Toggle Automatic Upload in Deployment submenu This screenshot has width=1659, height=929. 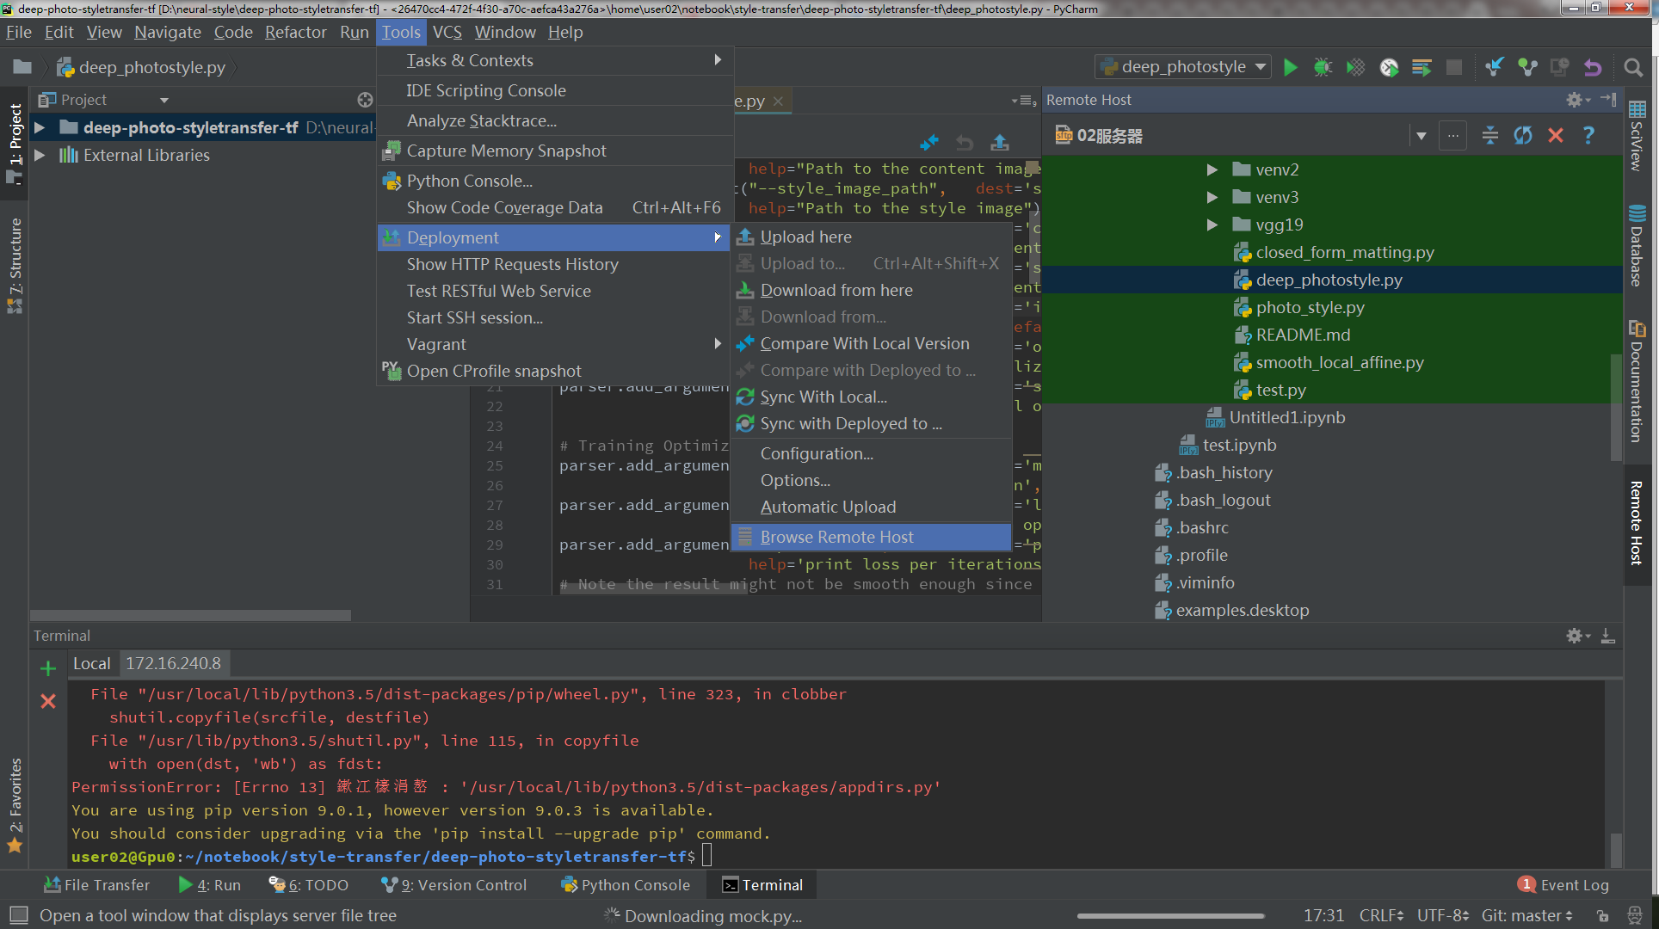click(828, 507)
